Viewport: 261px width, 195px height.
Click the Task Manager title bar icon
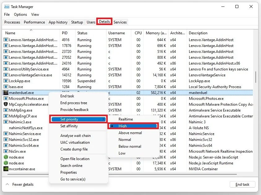click(7, 6)
